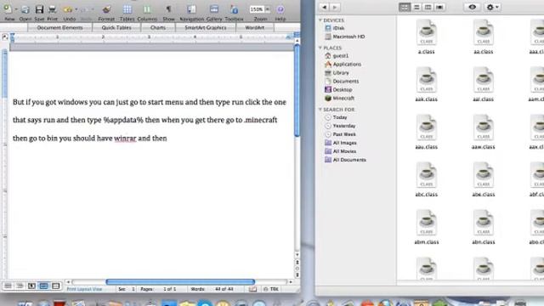Switch to the Charts tab
This screenshot has height=306, width=544.
158,27
